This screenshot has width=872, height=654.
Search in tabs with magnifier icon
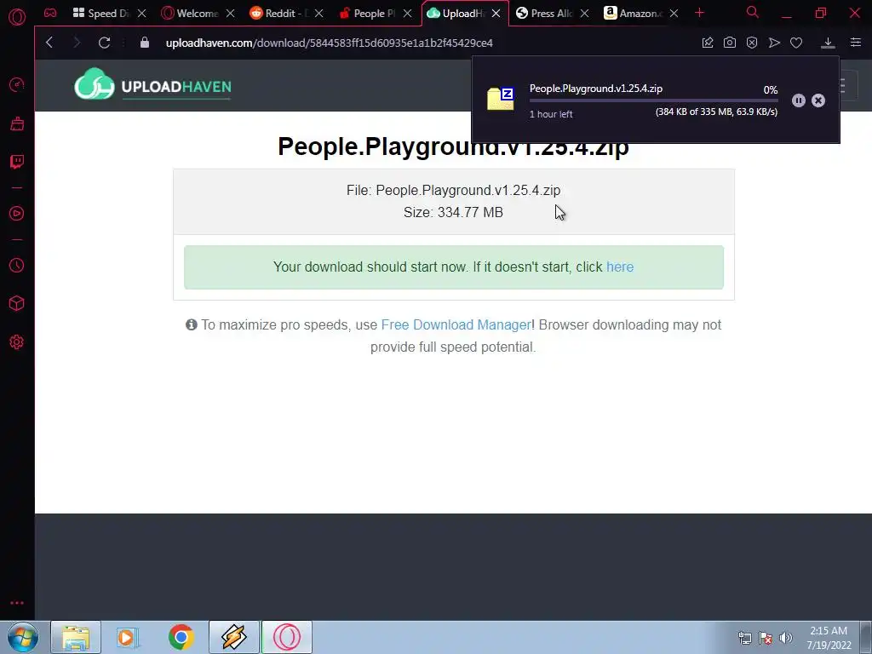point(753,12)
